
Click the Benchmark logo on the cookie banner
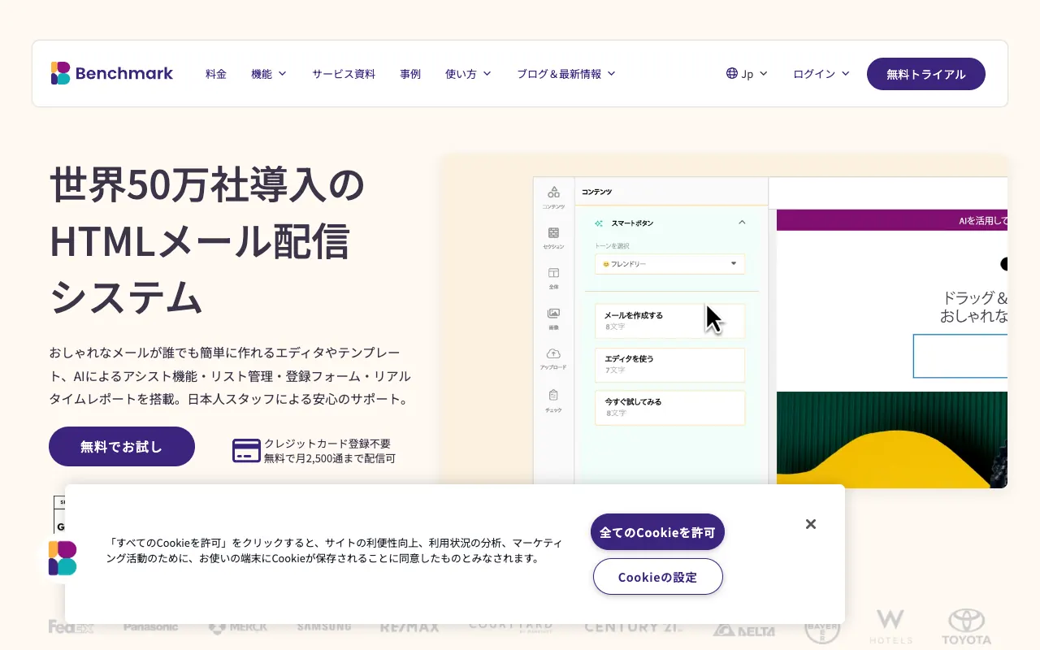[63, 558]
